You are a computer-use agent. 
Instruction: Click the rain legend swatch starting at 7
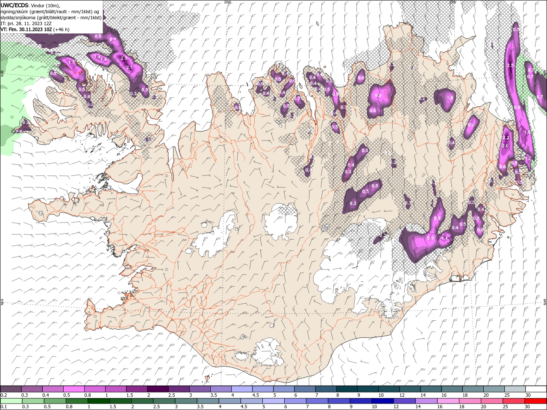(317, 401)
